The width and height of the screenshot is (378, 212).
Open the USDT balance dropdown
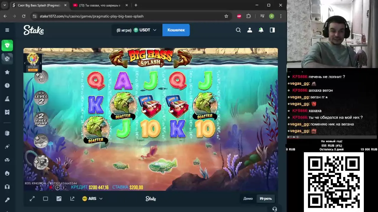point(137,30)
